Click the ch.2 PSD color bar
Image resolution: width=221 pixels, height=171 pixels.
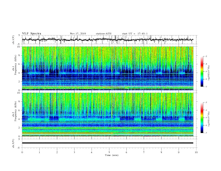tap(202, 118)
